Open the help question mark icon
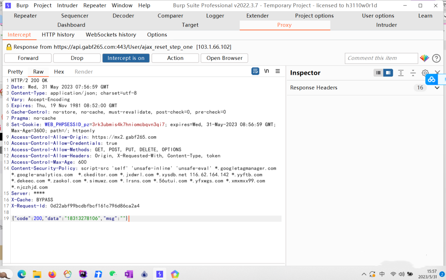The width and height of the screenshot is (446, 280). tap(436, 58)
